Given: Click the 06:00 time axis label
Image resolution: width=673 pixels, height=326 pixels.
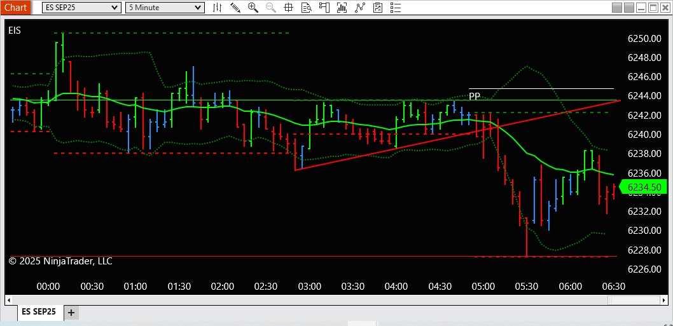Looking at the screenshot, I should pos(571,286).
